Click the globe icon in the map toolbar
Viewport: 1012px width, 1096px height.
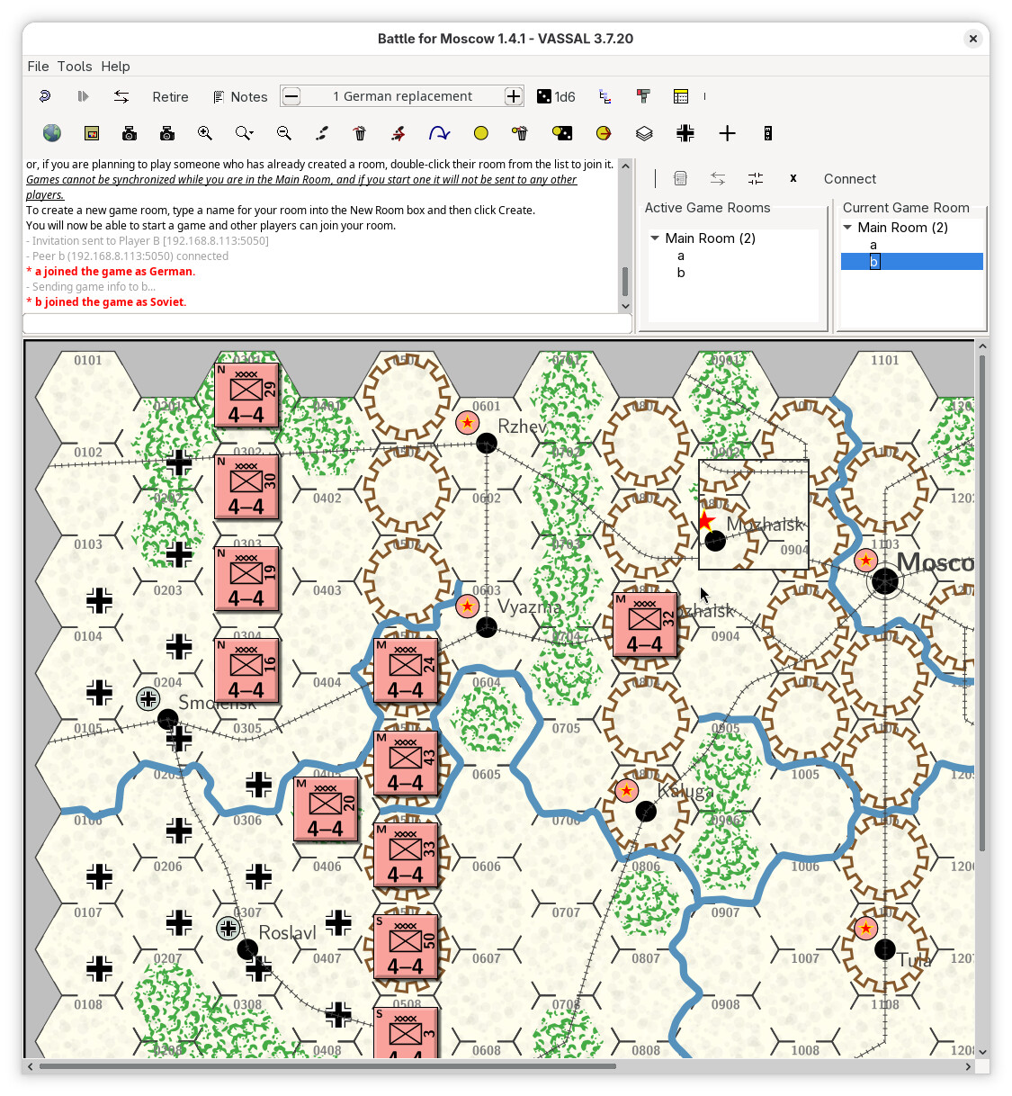pos(52,133)
